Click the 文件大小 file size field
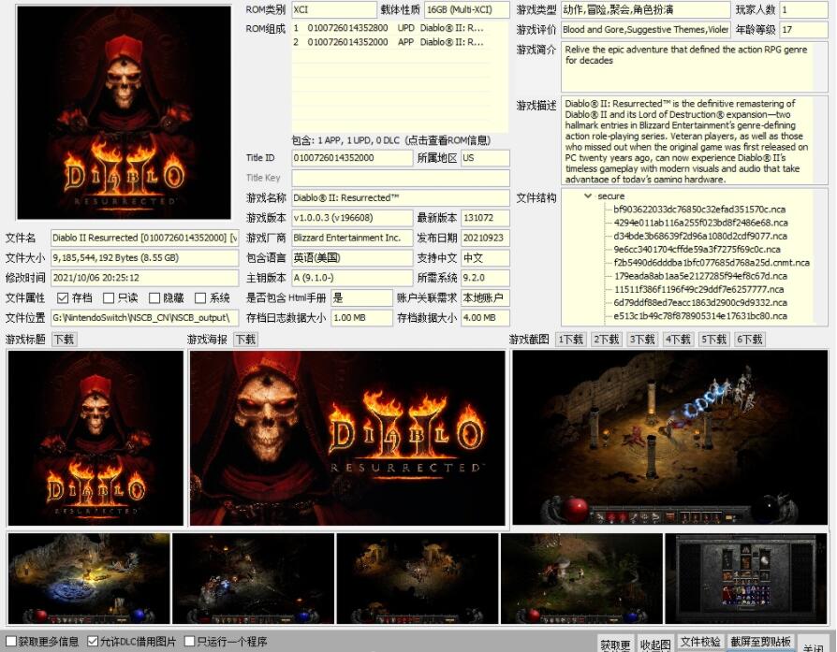The width and height of the screenshot is (837, 652). (x=145, y=257)
